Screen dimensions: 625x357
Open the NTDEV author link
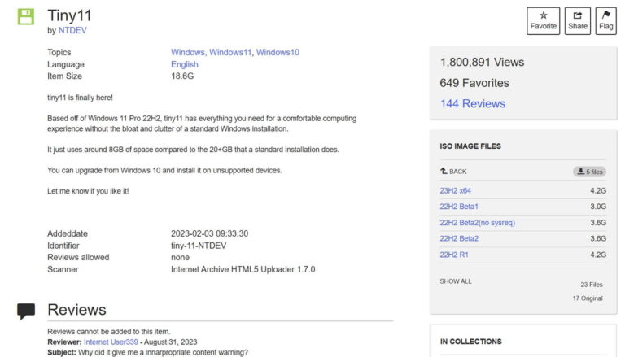(x=72, y=30)
